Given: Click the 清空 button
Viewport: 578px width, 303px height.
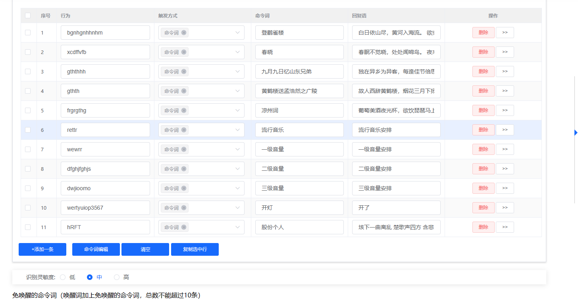Looking at the screenshot, I should 145,249.
